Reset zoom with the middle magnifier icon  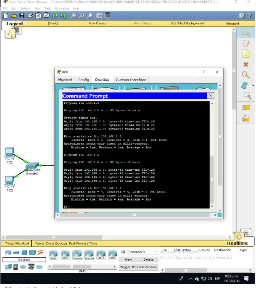click(x=81, y=16)
